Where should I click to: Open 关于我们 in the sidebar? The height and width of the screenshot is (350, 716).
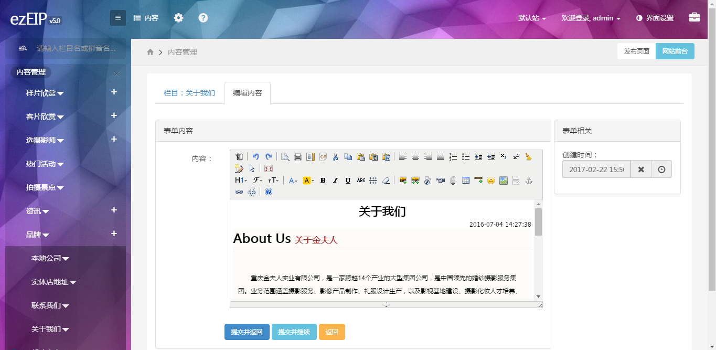[50, 329]
